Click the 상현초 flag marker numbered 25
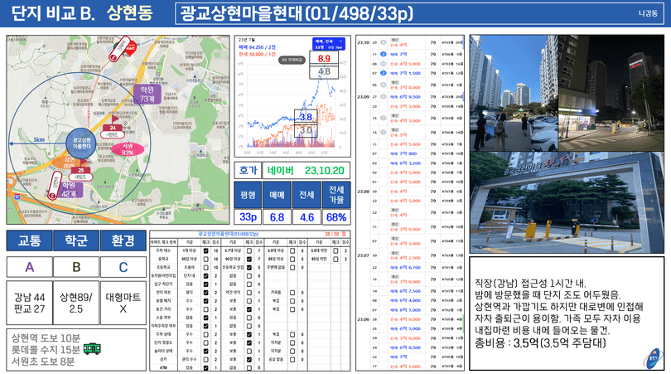This screenshot has width=671, height=374. [x=80, y=170]
